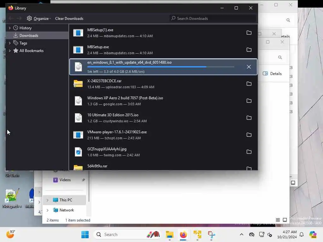
Task: Select the 5d4r8t9u.rar download entry
Action: coord(163,167)
